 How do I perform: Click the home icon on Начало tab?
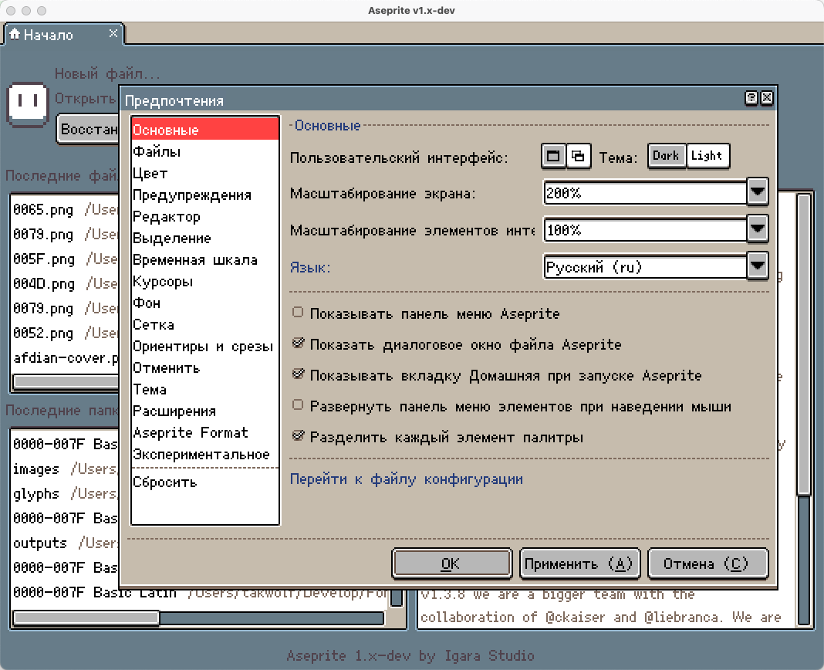point(15,34)
